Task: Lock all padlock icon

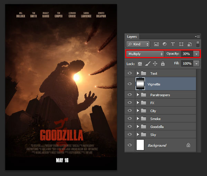Action: point(162,64)
